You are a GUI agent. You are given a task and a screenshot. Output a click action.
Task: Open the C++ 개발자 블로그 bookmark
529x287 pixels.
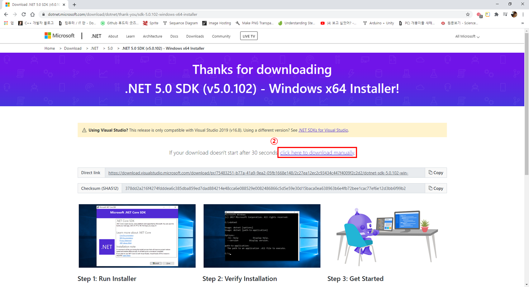tap(36, 23)
